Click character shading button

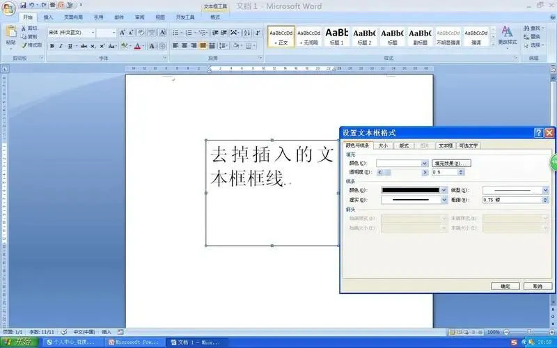click(x=152, y=46)
